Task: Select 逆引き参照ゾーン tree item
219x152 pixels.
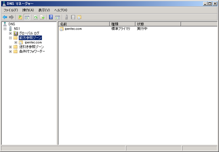Action: [x=31, y=47]
